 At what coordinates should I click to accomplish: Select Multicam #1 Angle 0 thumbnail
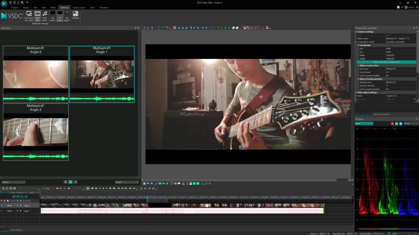(36, 74)
